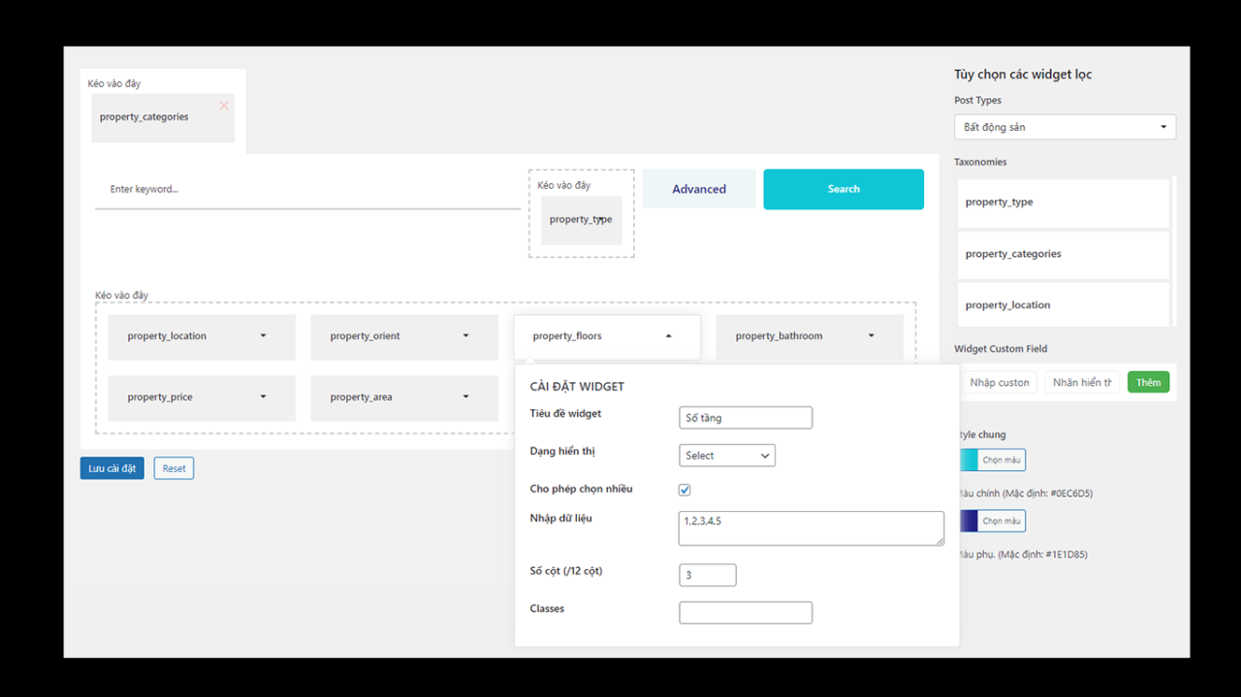Viewport: 1241px width, 697px height.
Task: Collapse the property_floors settings panel
Action: 667,336
